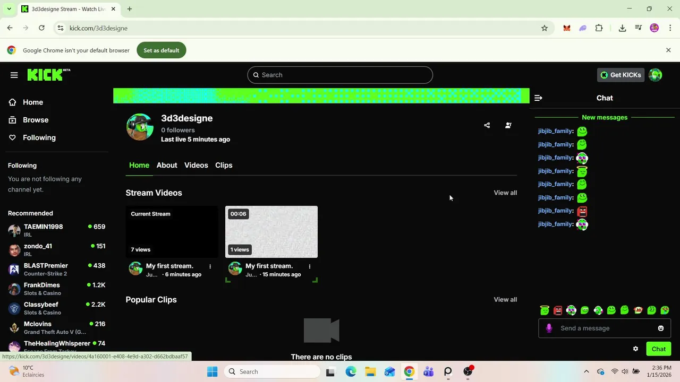Open the Current Stream video thumbnail
The width and height of the screenshot is (680, 382).
click(172, 232)
